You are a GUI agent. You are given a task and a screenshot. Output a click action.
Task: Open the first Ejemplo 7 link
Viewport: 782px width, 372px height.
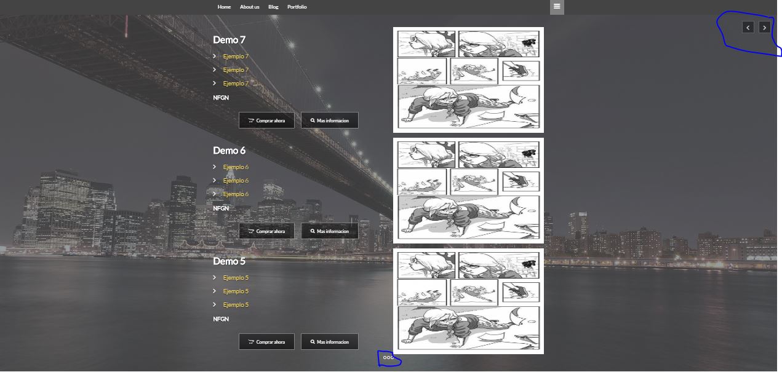(x=236, y=57)
